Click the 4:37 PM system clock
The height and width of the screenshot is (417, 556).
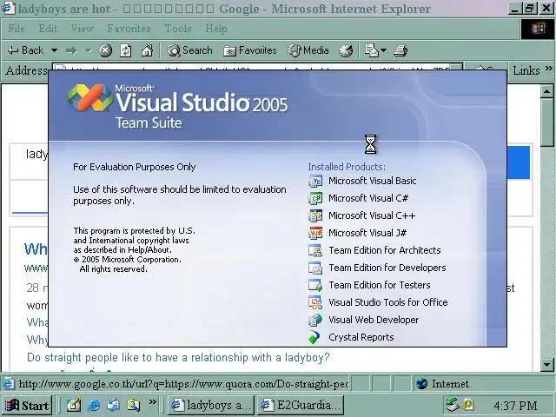[515, 406]
